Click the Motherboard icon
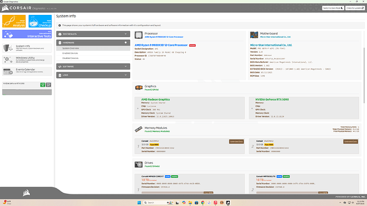 point(254,35)
